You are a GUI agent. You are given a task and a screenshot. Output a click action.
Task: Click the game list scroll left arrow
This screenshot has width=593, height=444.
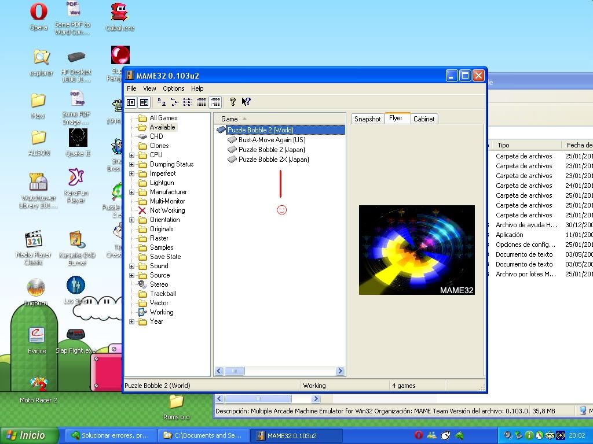point(219,371)
